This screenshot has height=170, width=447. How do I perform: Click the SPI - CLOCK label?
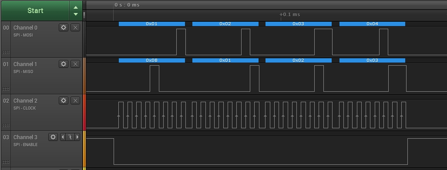click(24, 108)
